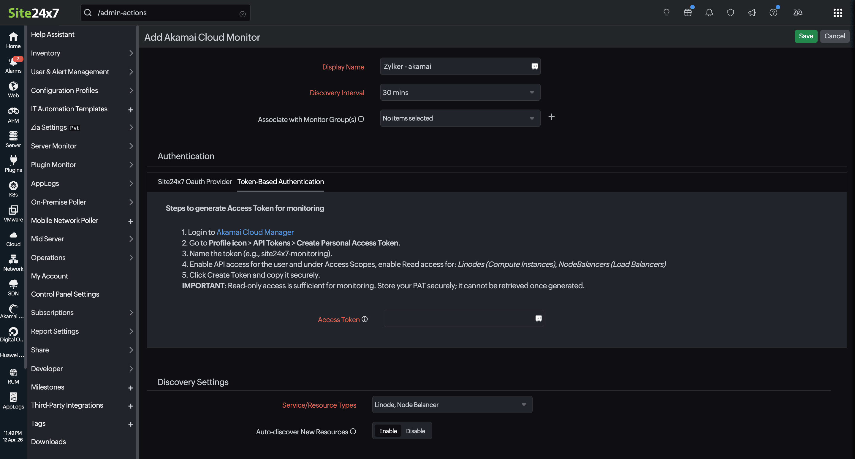855x459 pixels.
Task: Enable Auto-discover New Resources
Action: tap(388, 431)
